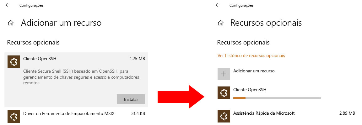
Task: Open Ver histórico de recursos opcionais link
Action: coord(251,55)
